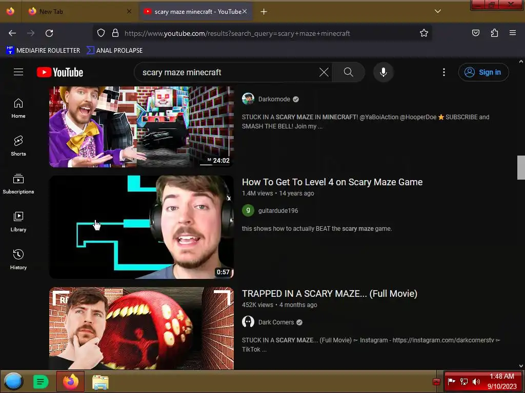Open the Start orb on taskbar
The width and height of the screenshot is (525, 393).
[13, 381]
